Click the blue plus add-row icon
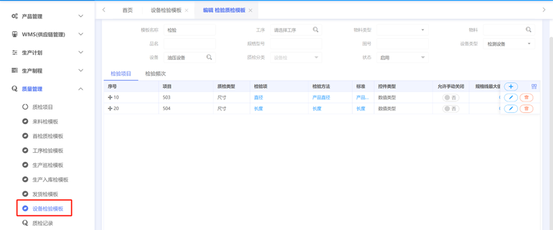The image size is (553, 230). [511, 87]
